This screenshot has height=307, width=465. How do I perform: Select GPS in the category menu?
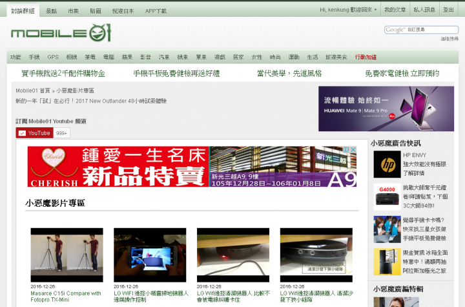tap(53, 57)
